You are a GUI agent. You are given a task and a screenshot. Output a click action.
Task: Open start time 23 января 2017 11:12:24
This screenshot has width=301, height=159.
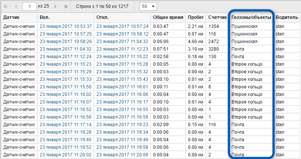pyautogui.click(x=66, y=57)
